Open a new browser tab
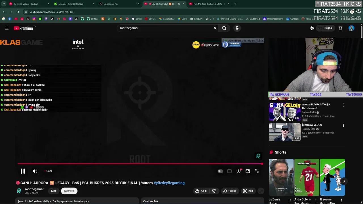363x204 pixels. coord(235,4)
